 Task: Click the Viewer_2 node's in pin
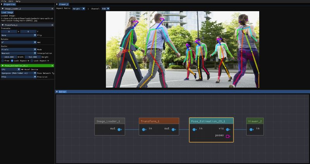pyautogui.click(x=251, y=129)
